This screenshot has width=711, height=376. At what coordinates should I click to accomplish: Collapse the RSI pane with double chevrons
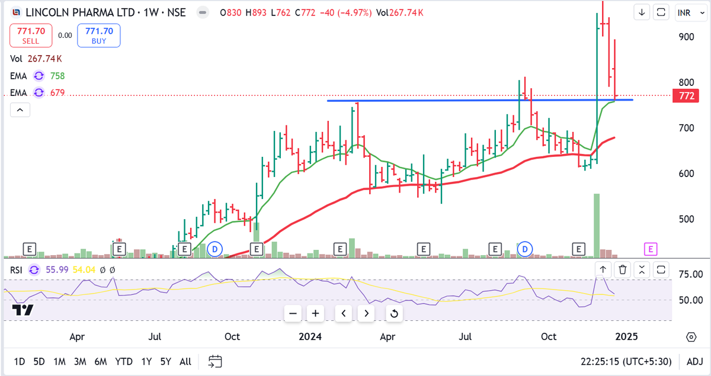coord(642,269)
